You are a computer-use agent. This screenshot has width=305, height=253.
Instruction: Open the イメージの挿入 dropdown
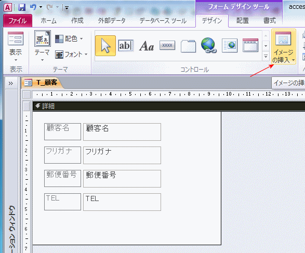(x=284, y=46)
